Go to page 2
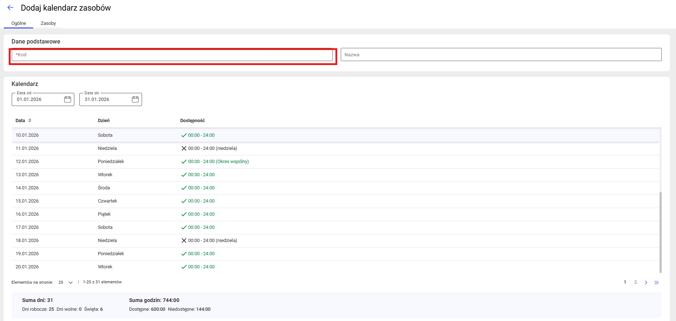 [636, 282]
